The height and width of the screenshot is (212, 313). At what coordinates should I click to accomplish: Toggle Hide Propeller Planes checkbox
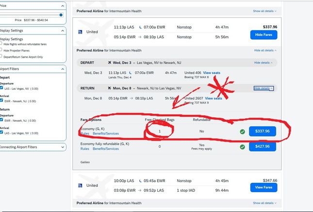1,49
